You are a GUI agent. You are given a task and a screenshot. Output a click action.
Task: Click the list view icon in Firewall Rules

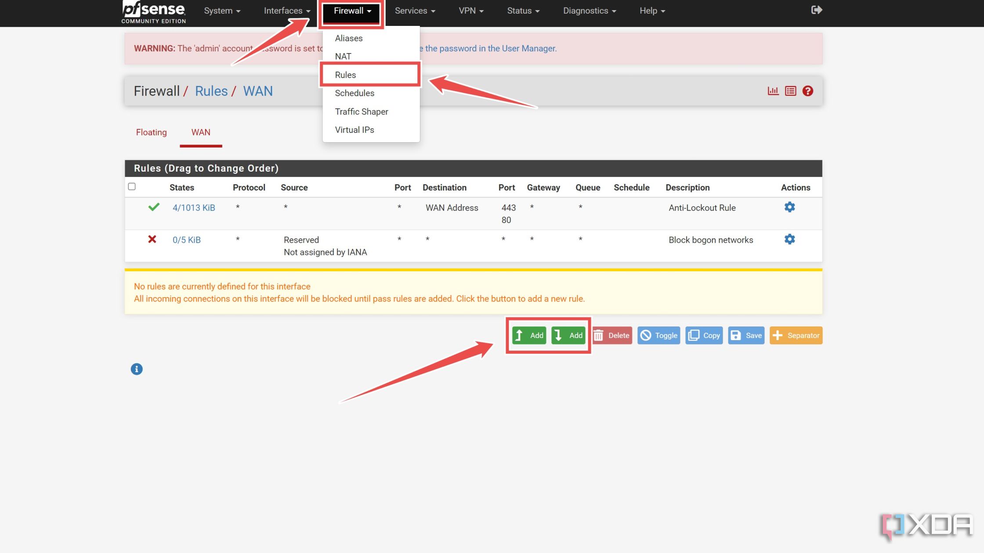[x=791, y=90]
